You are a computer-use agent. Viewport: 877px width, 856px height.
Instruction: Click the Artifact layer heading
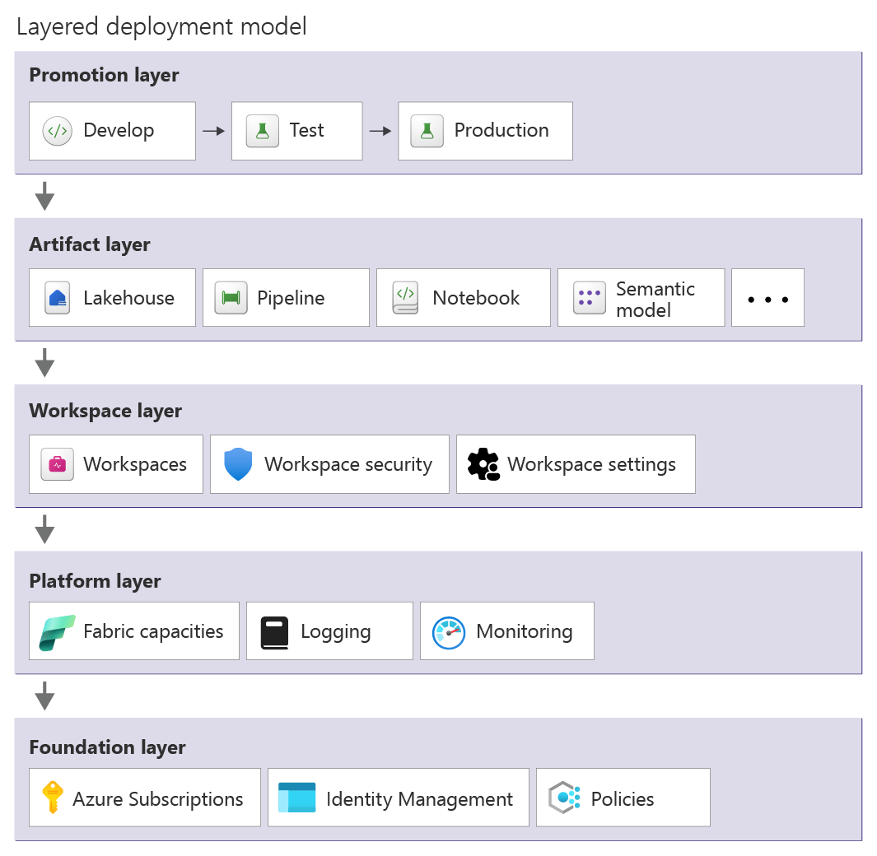click(90, 244)
